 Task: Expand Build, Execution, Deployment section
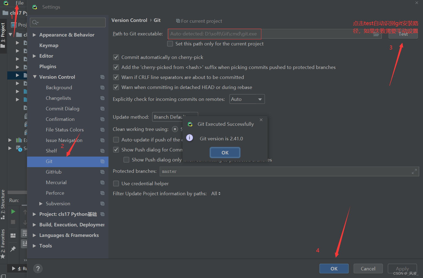[34, 225]
